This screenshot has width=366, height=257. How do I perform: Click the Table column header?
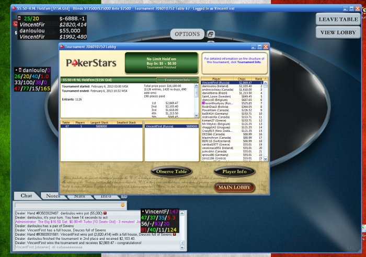(x=66, y=123)
